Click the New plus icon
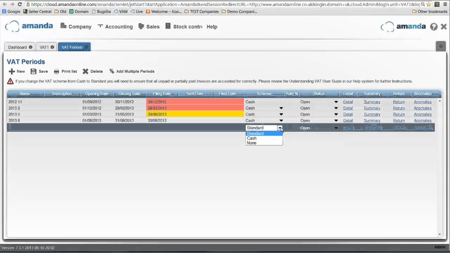This screenshot has height=253, width=450. (12, 71)
